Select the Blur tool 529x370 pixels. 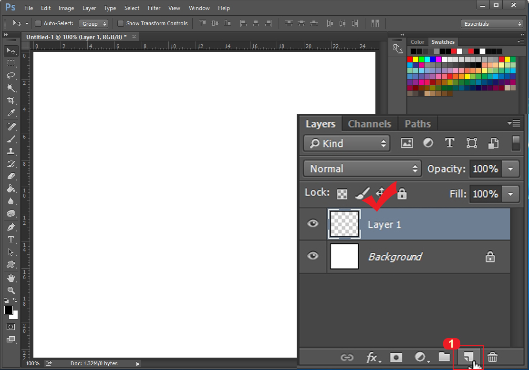(11, 201)
